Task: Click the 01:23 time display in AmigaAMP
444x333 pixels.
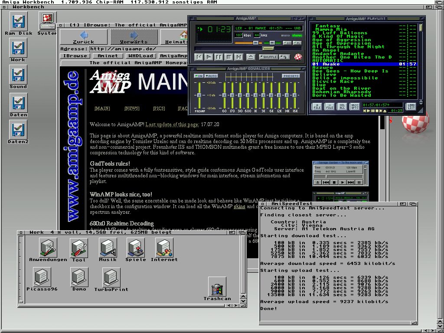Action: tap(219, 29)
